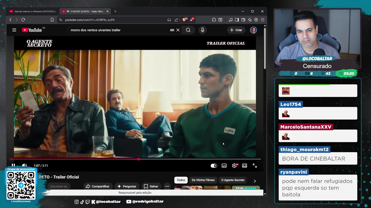The width and height of the screenshot is (371, 208).
Task: Click the username Leo1754 in chat
Action: 291,104
